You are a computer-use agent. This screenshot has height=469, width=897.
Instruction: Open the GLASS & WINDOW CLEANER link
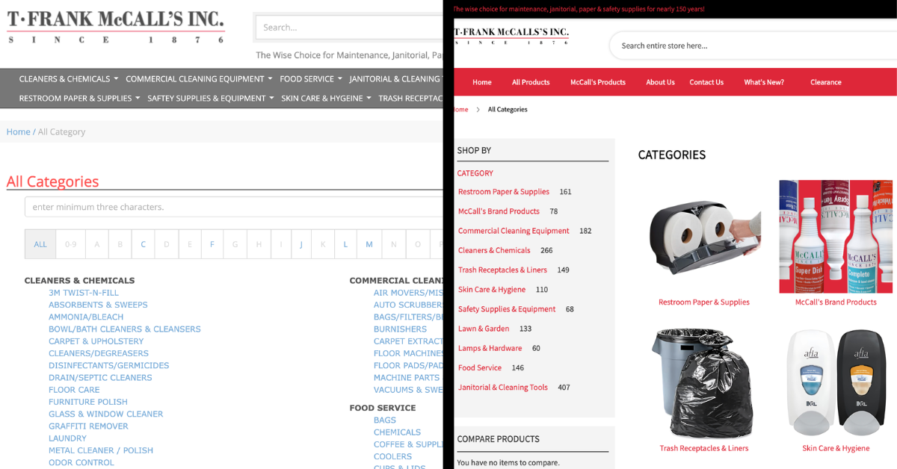[105, 414]
